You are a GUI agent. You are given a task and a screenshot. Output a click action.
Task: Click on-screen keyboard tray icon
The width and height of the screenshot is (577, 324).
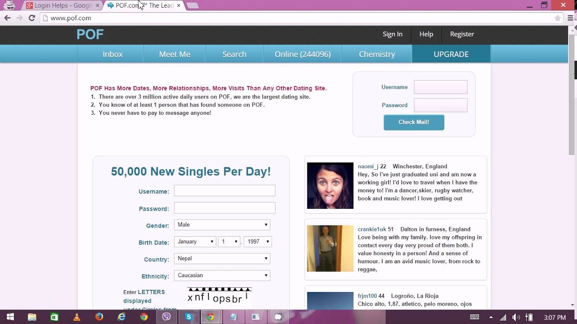coord(475,317)
